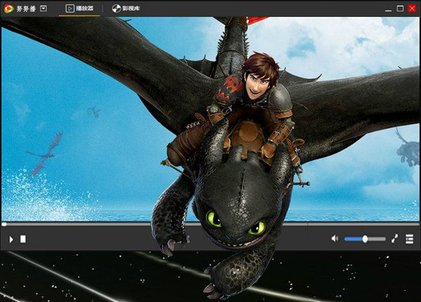The height and width of the screenshot is (302, 421).
Task: Click the 影视库 film reel icon
Action: coord(116,8)
